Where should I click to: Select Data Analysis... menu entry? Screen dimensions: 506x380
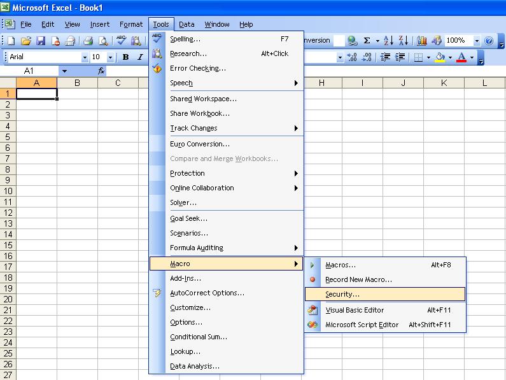pyautogui.click(x=227, y=366)
